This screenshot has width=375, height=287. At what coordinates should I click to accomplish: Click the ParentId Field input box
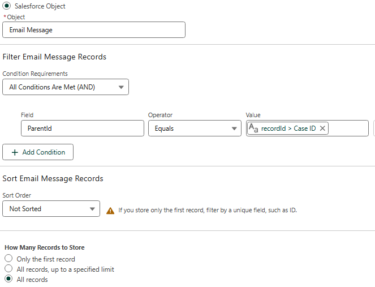pos(82,128)
